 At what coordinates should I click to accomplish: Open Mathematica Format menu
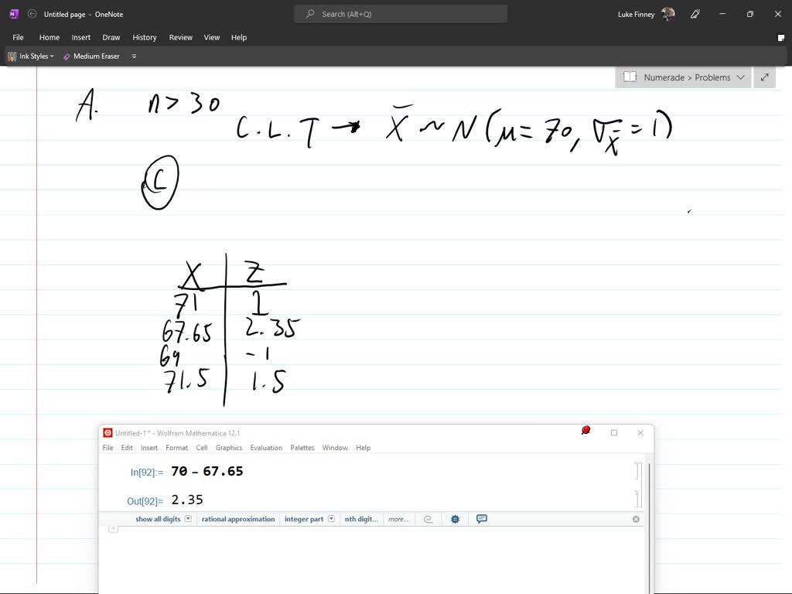point(176,448)
